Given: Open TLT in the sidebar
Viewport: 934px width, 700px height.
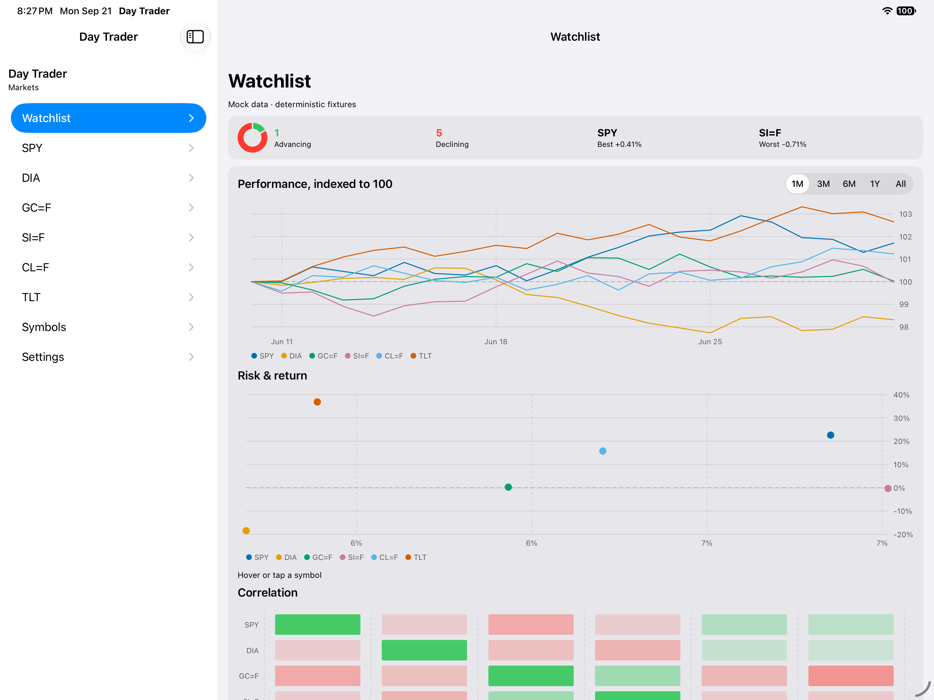Looking at the screenshot, I should [109, 297].
